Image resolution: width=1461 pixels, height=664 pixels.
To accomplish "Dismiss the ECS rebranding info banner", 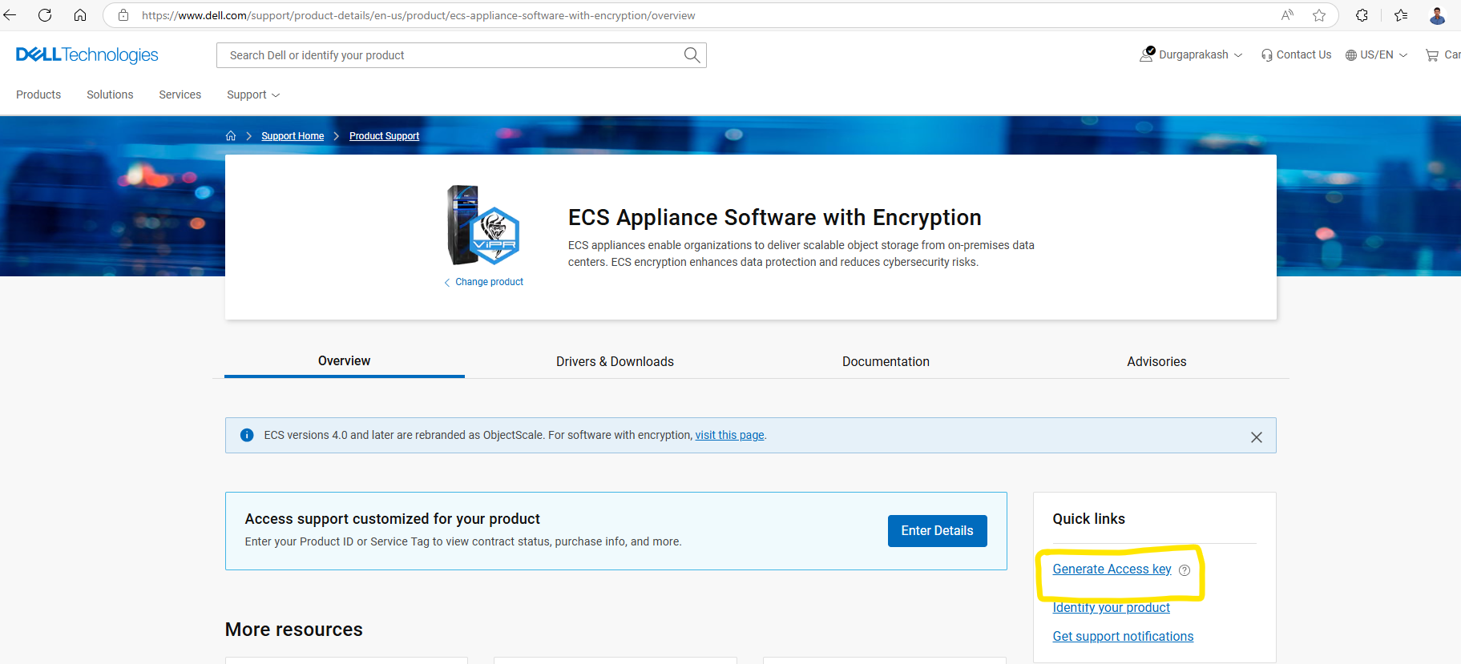I will coord(1256,437).
